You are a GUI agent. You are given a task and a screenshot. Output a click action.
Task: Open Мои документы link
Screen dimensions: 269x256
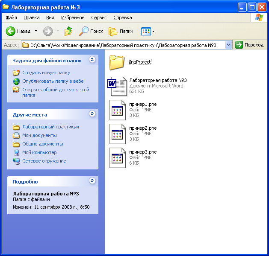point(39,135)
